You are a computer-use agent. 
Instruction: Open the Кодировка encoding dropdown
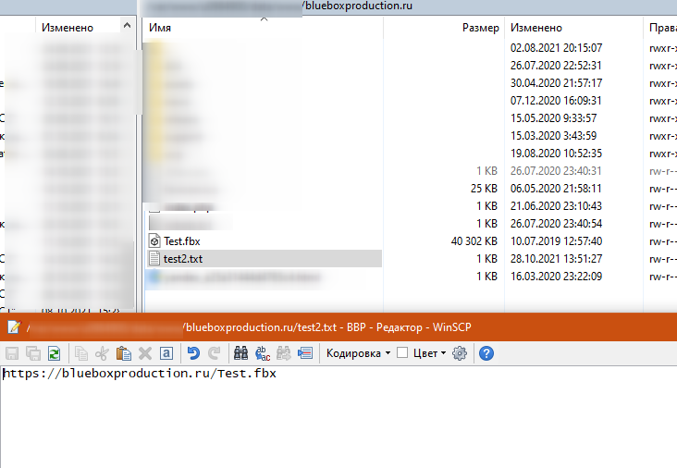[x=358, y=352]
